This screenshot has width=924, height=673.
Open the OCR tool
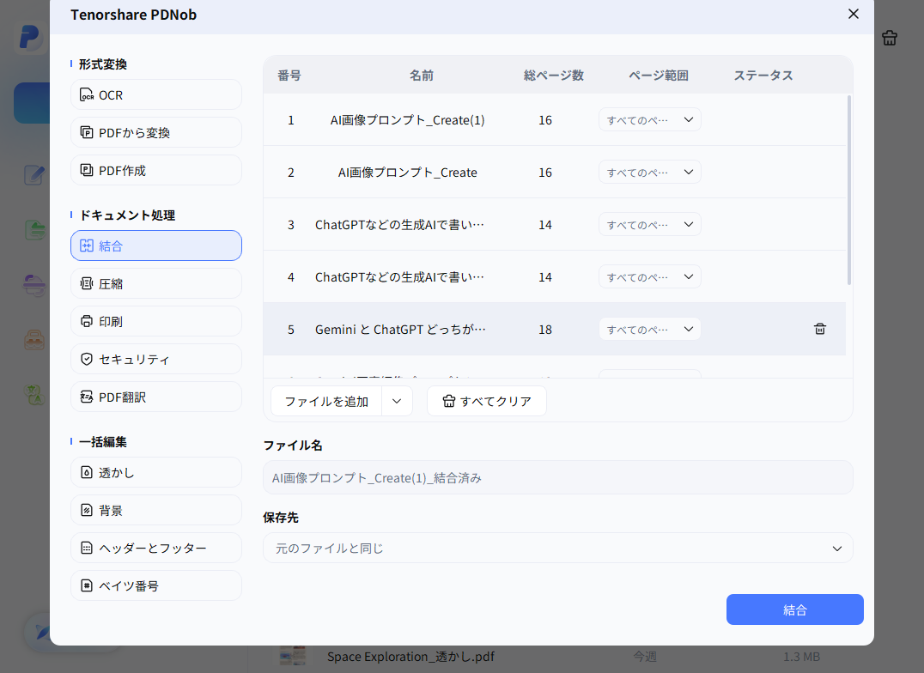[156, 95]
